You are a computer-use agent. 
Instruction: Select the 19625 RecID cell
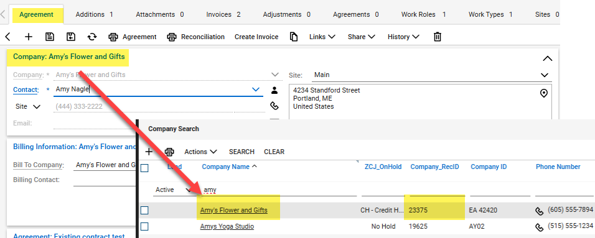(x=418, y=227)
